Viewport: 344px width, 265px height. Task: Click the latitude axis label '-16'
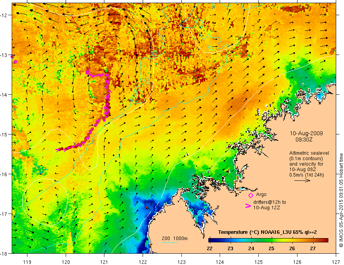coord(4,174)
